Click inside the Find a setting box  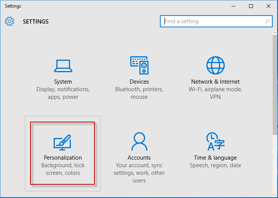click(216, 21)
